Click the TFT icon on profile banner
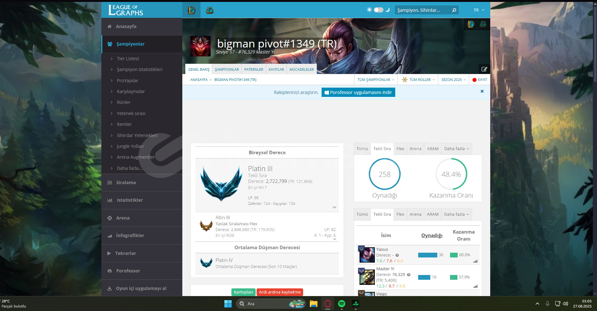The height and width of the screenshot is (311, 597). pyautogui.click(x=483, y=24)
